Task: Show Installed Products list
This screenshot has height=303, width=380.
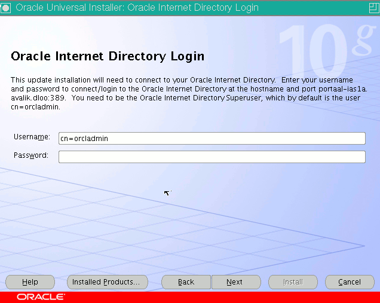Action: click(108, 282)
